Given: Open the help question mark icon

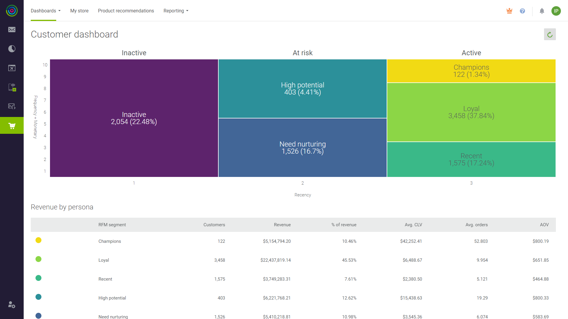Looking at the screenshot, I should point(522,11).
